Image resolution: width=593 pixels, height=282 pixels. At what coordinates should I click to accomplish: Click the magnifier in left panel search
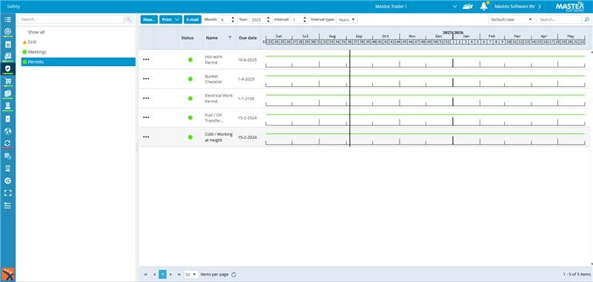(128, 19)
